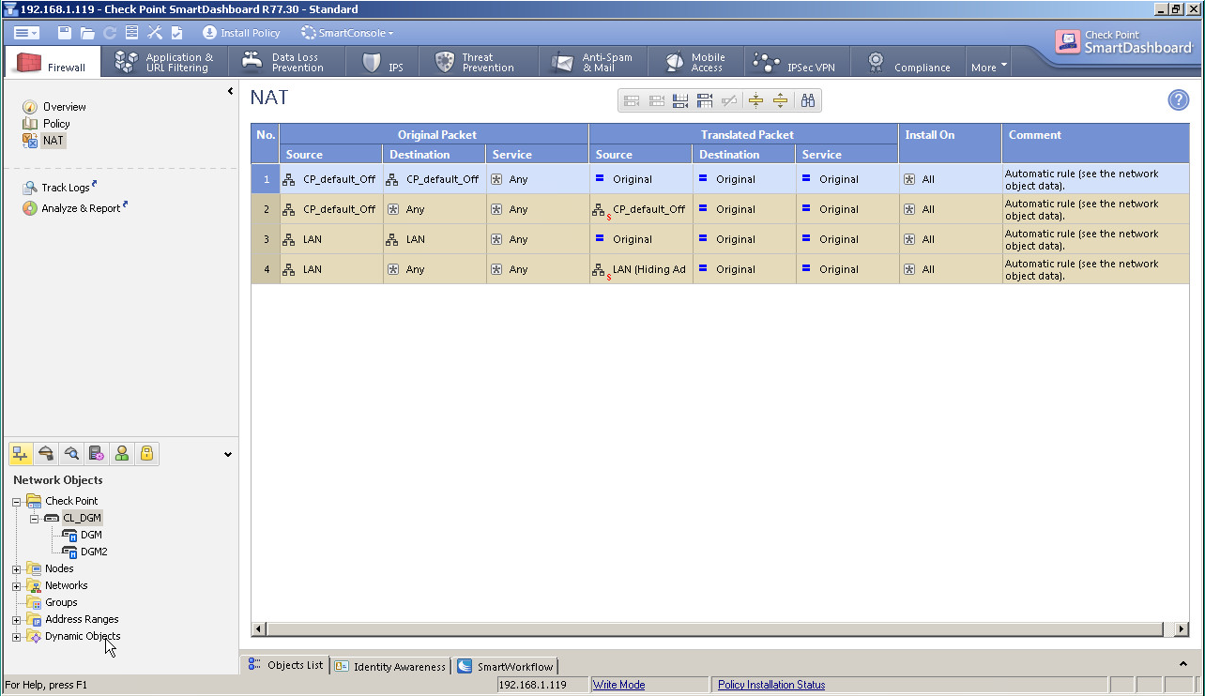
Task: Switch to the IPSec VPN tab
Action: point(798,63)
